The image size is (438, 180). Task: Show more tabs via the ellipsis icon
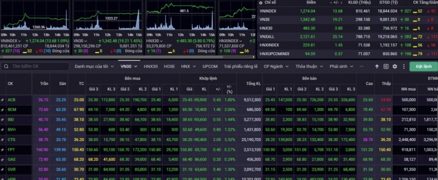click(x=362, y=67)
